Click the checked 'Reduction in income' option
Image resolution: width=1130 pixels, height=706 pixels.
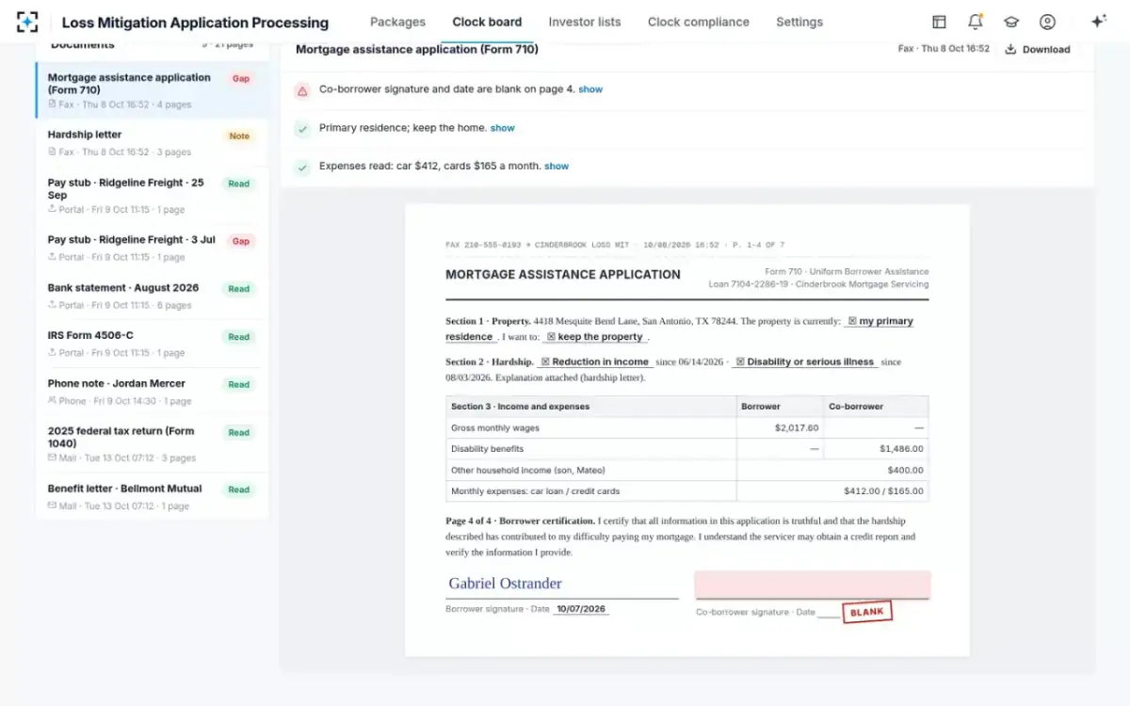(594, 361)
